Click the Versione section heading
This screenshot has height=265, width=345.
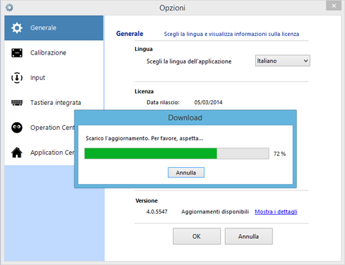pos(146,201)
